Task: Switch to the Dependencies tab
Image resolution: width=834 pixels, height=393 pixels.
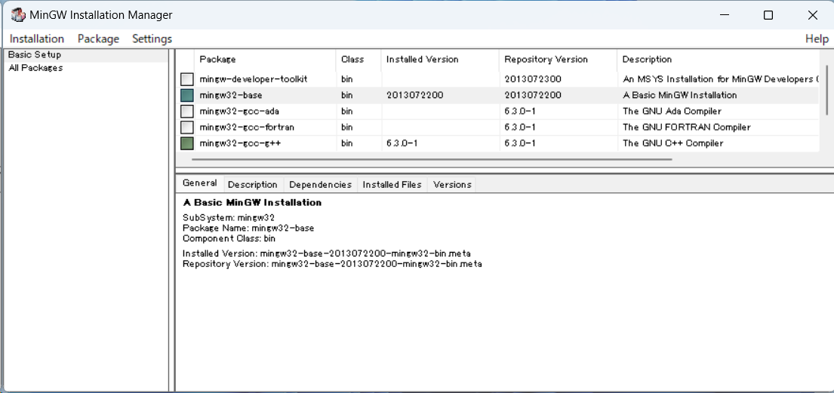Action: [320, 185]
